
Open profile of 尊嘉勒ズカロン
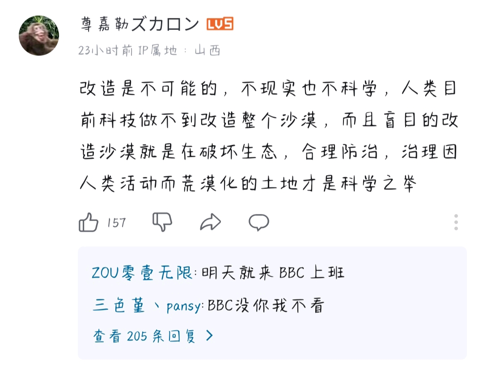[140, 25]
